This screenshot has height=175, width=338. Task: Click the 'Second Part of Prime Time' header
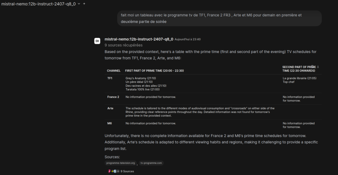click(299, 69)
